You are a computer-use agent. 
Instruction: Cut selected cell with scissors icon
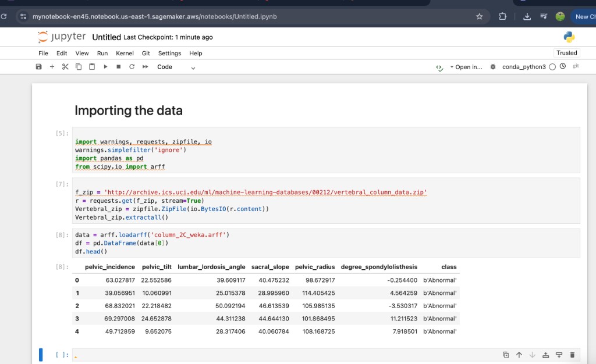click(x=65, y=67)
